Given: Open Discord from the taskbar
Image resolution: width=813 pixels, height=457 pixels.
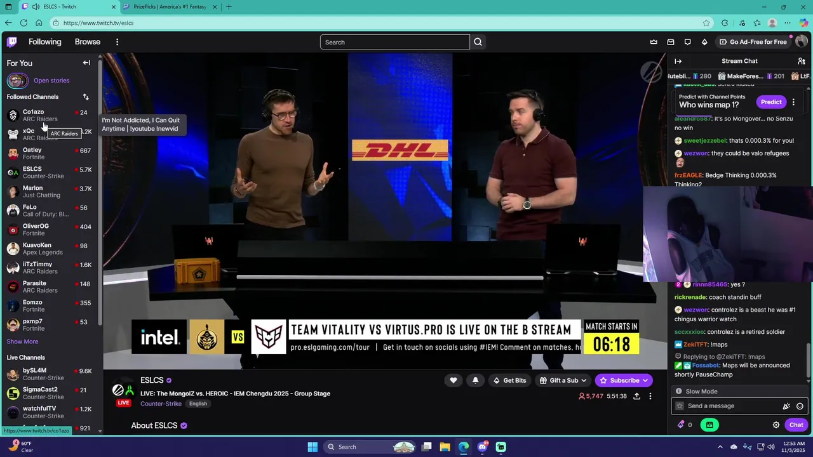Looking at the screenshot, I should (x=482, y=447).
